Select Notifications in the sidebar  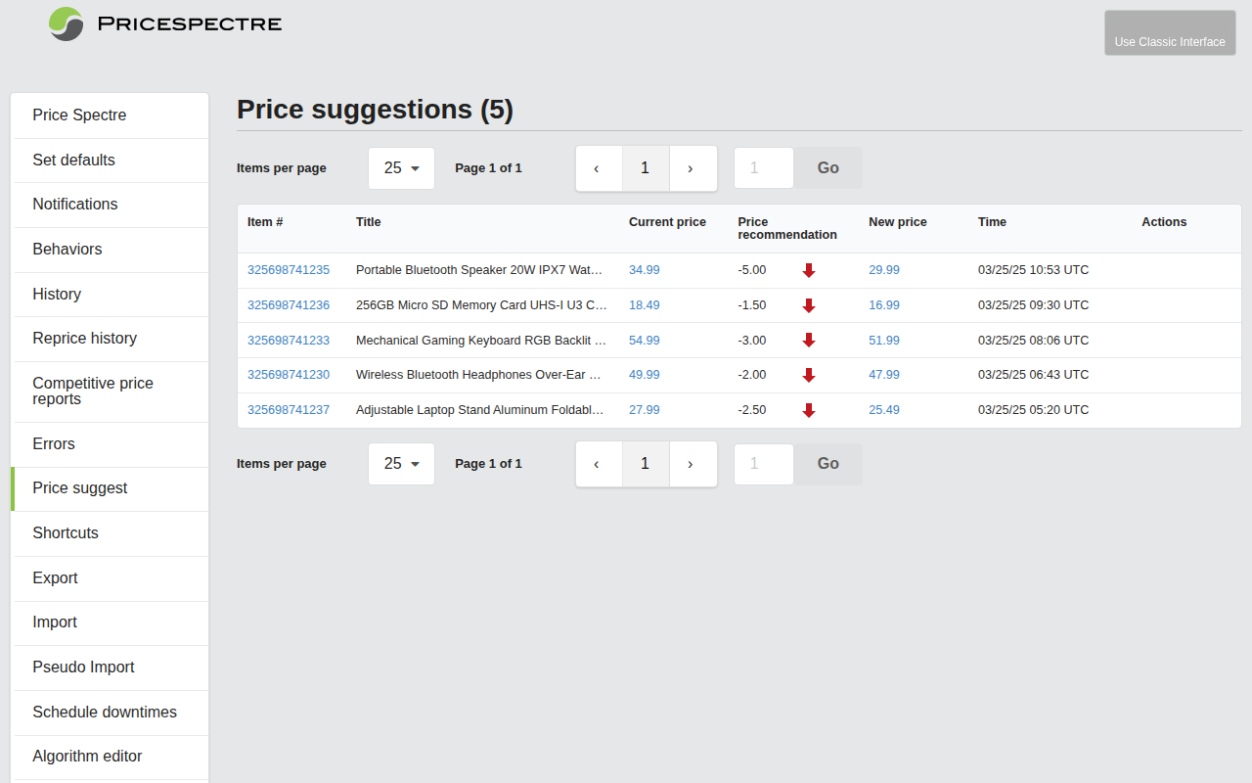75,205
